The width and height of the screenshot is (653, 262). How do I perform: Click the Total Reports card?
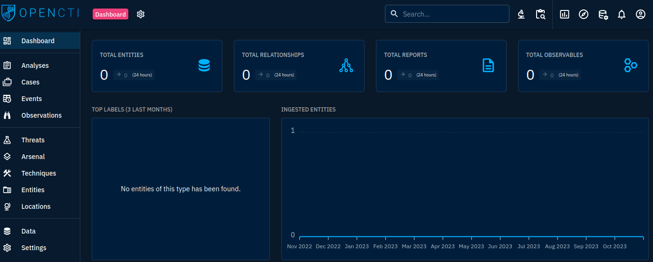tap(441, 65)
